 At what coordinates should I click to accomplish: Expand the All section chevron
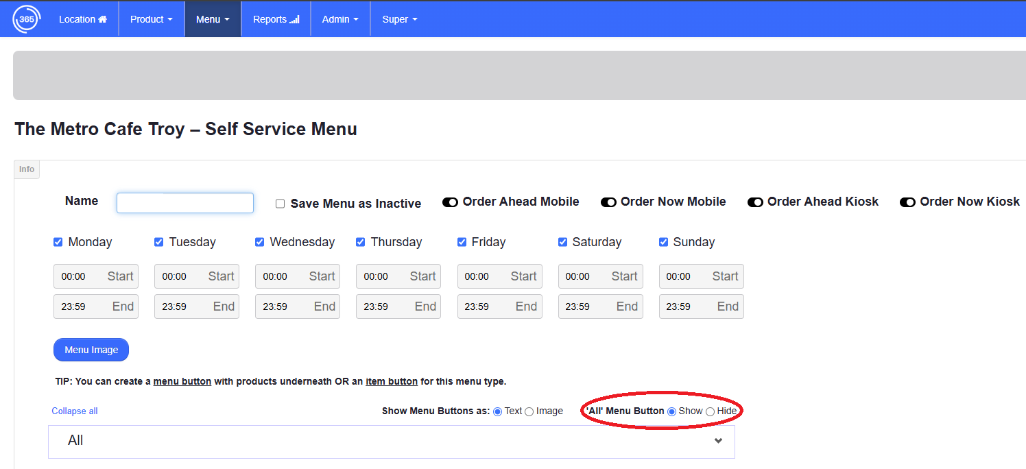tap(718, 441)
